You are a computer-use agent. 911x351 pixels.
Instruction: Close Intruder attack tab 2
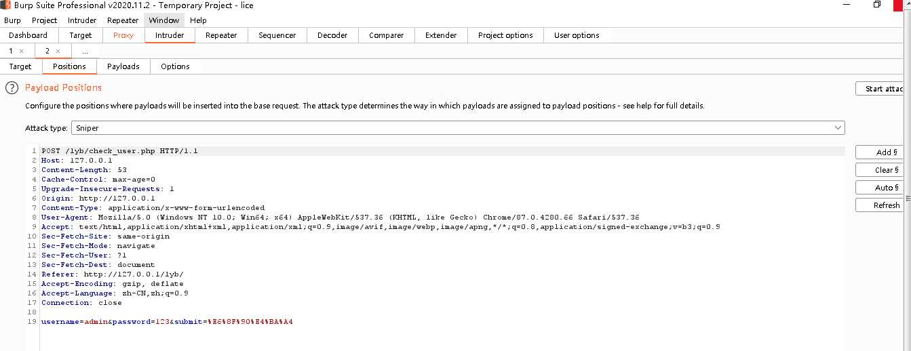(x=58, y=51)
